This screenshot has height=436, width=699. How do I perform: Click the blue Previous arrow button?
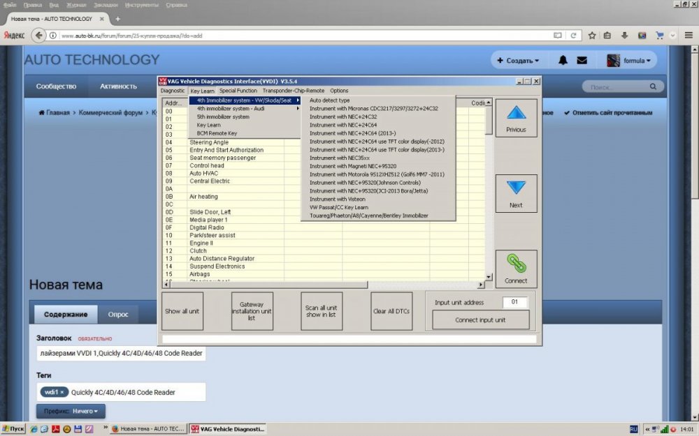click(516, 117)
